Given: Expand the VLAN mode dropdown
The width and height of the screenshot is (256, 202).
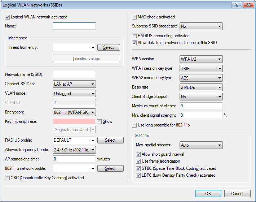Looking at the screenshot, I should click(x=74, y=94).
